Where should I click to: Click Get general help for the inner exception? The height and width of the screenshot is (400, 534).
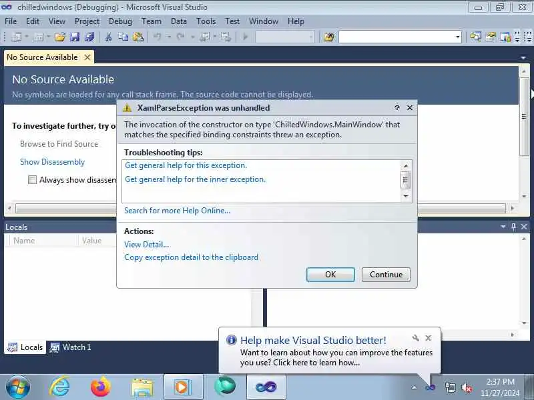coord(195,179)
